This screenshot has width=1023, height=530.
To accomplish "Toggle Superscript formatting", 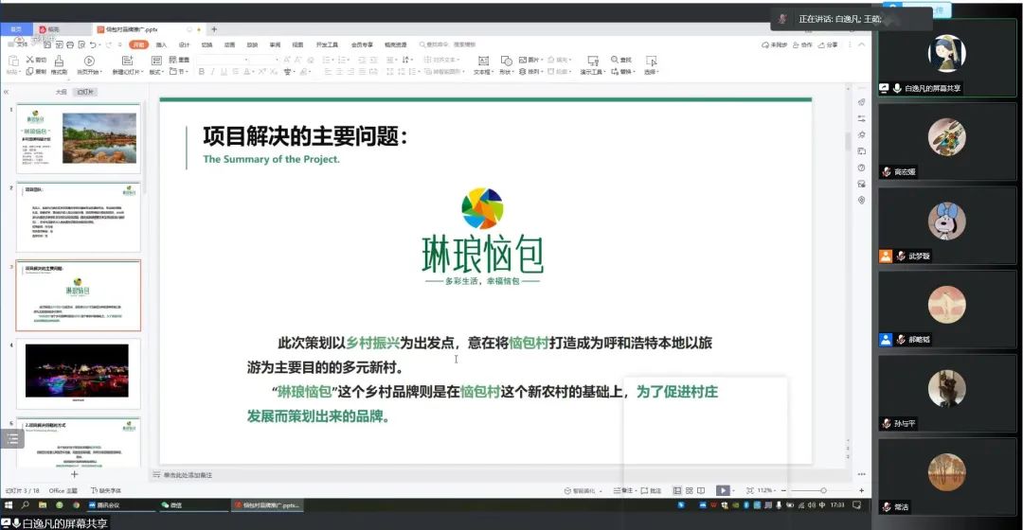I will [x=261, y=71].
